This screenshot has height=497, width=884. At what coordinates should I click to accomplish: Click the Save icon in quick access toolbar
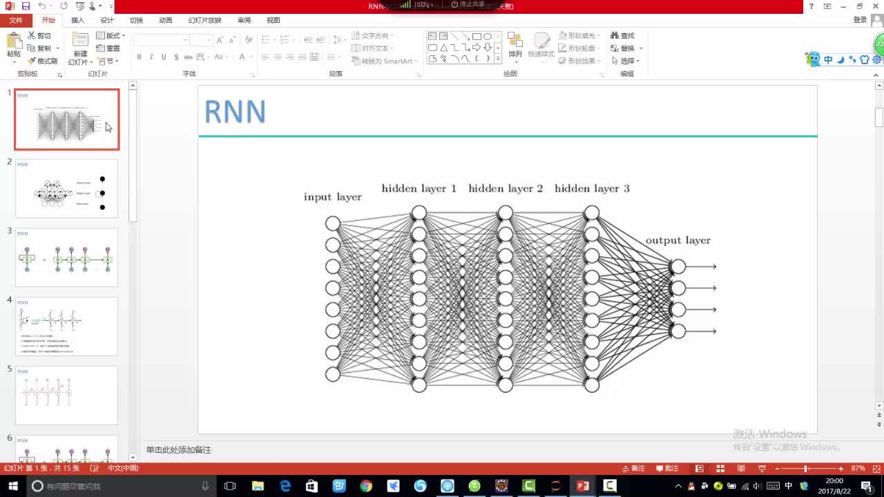tap(28, 6)
